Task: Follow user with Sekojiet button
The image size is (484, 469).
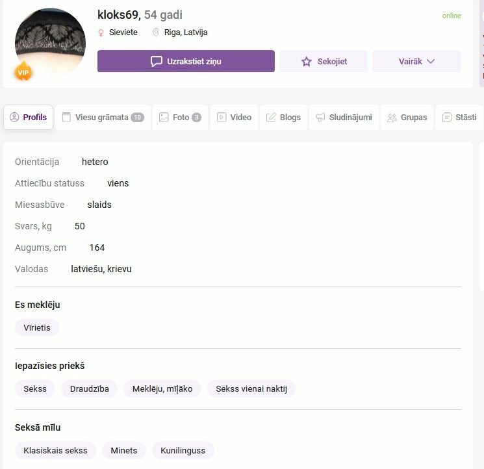Action: [x=324, y=61]
